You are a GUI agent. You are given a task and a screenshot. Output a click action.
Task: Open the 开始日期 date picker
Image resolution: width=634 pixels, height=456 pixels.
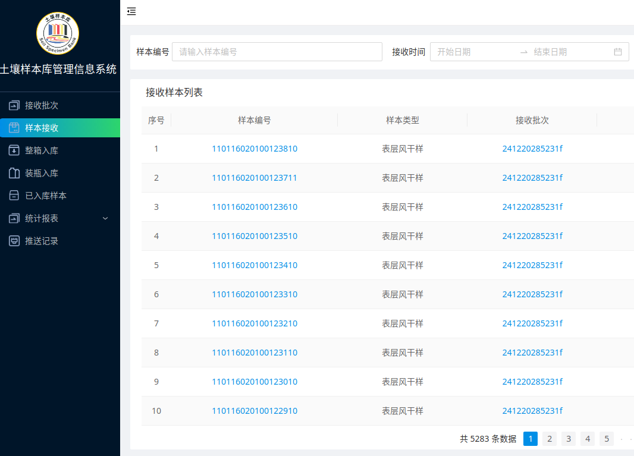point(470,52)
